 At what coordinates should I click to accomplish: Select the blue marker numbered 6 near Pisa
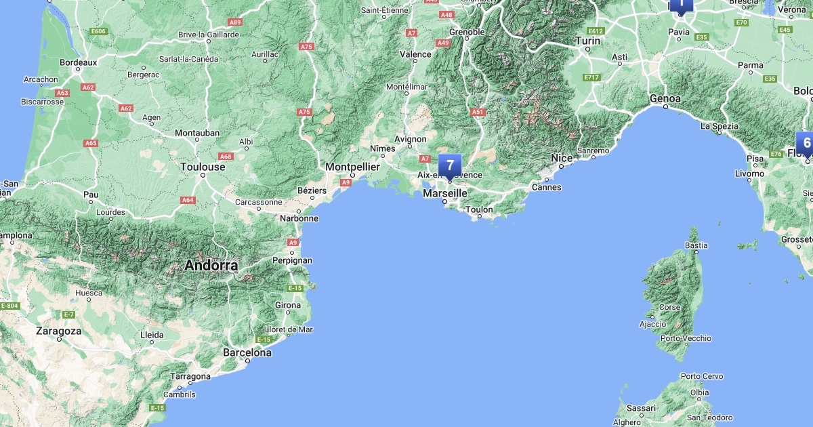pyautogui.click(x=805, y=144)
